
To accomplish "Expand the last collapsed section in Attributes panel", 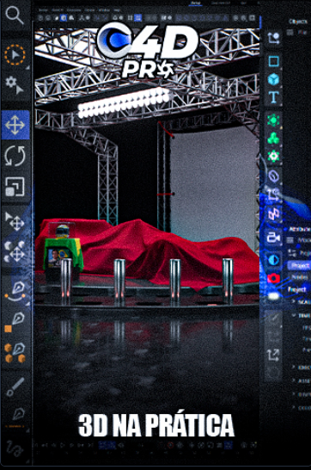I will pos(294,407).
